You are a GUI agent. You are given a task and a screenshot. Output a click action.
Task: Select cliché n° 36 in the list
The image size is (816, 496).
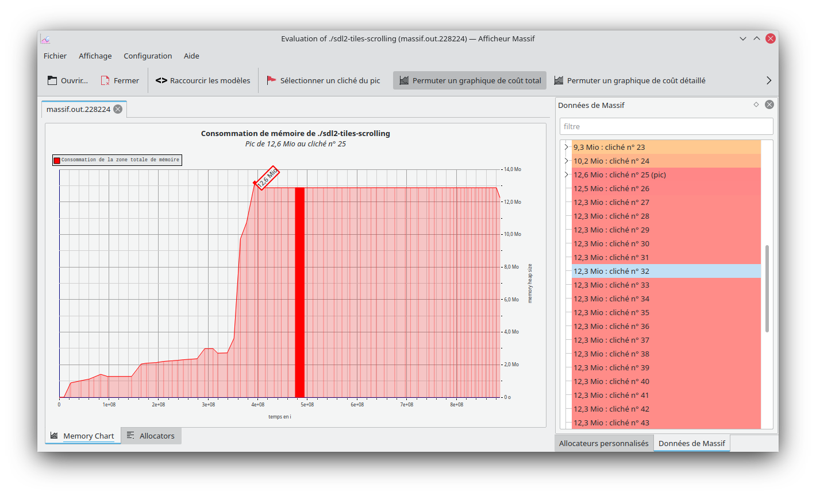[611, 326]
